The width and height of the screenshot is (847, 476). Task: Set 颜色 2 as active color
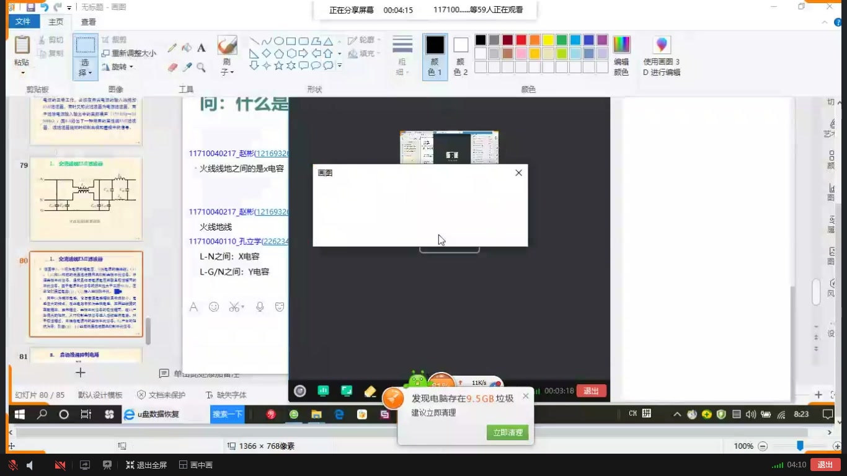[x=461, y=56]
